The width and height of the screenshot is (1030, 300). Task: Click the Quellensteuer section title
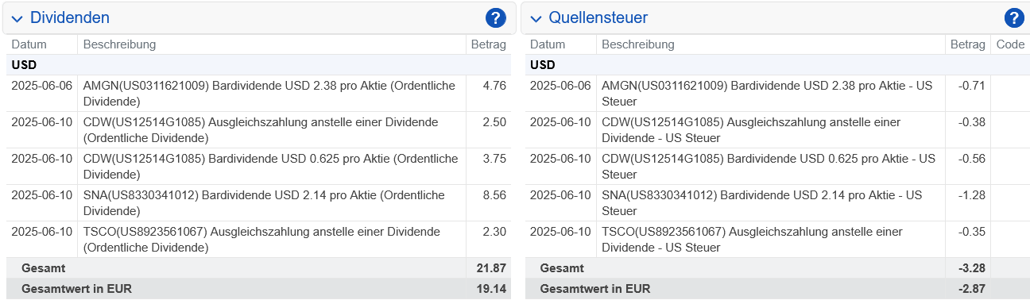click(598, 17)
